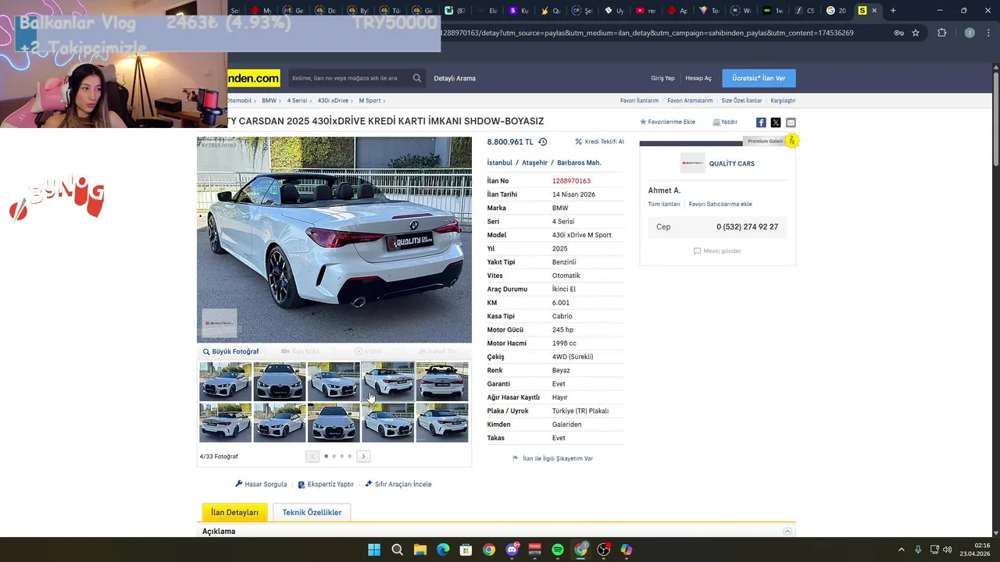
Task: Click the Yazdır printer icon link
Action: (725, 122)
